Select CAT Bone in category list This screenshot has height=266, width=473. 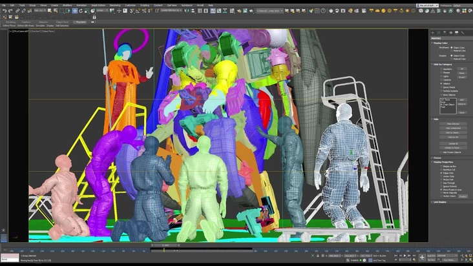tap(445, 99)
